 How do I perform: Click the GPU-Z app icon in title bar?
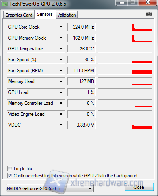coord(5,4)
